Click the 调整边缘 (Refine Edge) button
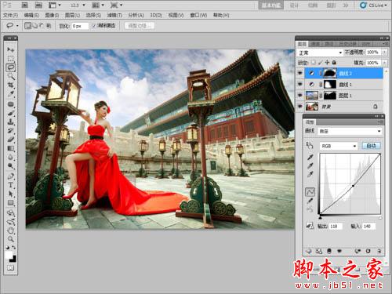Image resolution: width=392 pixels, height=294 pixels. coord(140,26)
